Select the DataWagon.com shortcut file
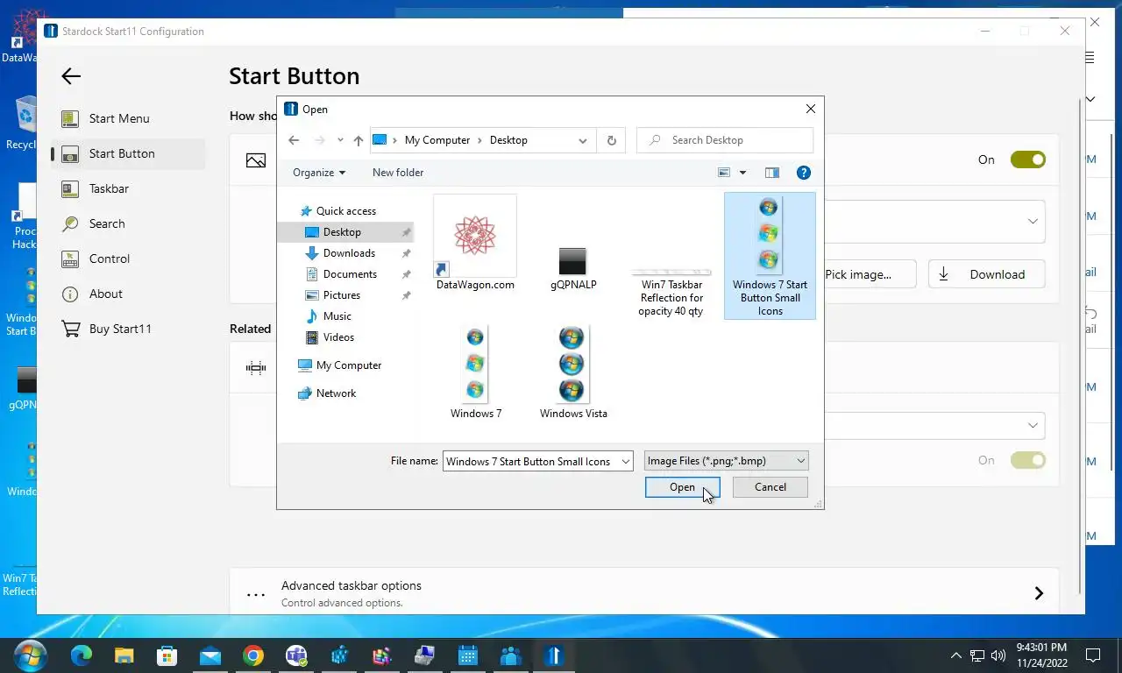The image size is (1122, 673). 475,244
